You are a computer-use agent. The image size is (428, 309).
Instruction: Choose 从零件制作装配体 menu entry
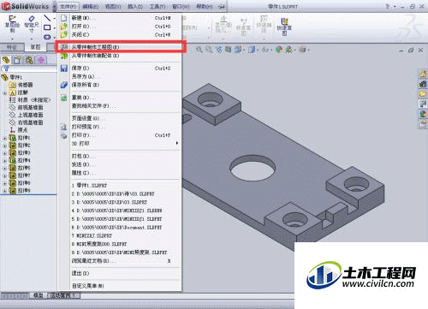120,56
